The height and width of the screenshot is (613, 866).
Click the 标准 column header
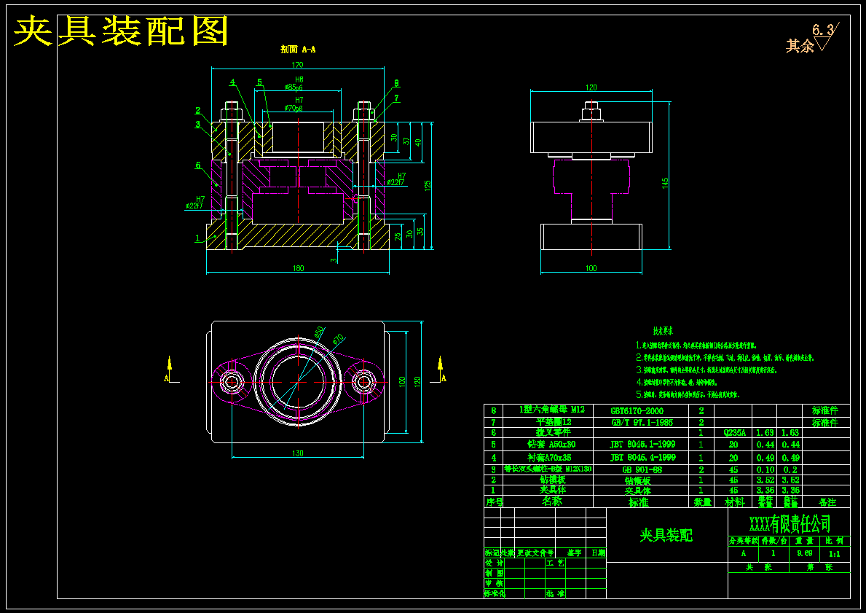[639, 502]
